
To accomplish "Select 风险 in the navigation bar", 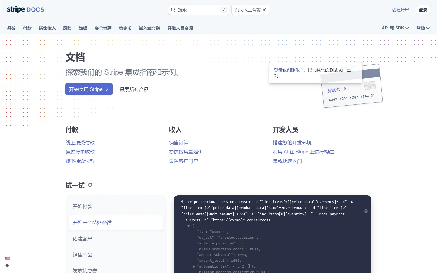I will (67, 28).
